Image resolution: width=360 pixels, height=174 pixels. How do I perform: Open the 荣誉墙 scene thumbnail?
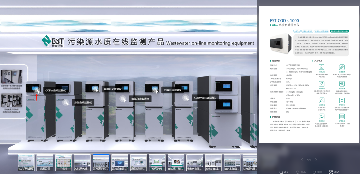coord(64,163)
